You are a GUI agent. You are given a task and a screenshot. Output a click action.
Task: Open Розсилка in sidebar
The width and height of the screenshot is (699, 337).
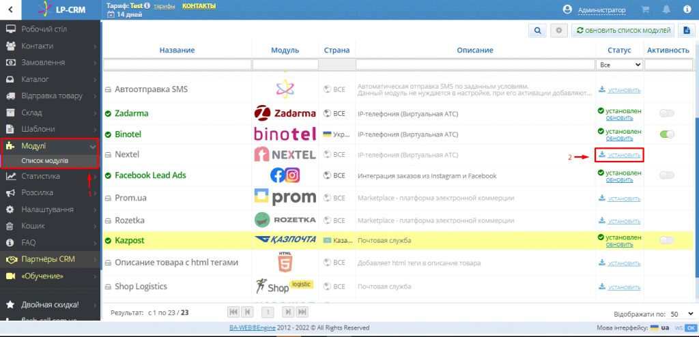click(x=51, y=192)
